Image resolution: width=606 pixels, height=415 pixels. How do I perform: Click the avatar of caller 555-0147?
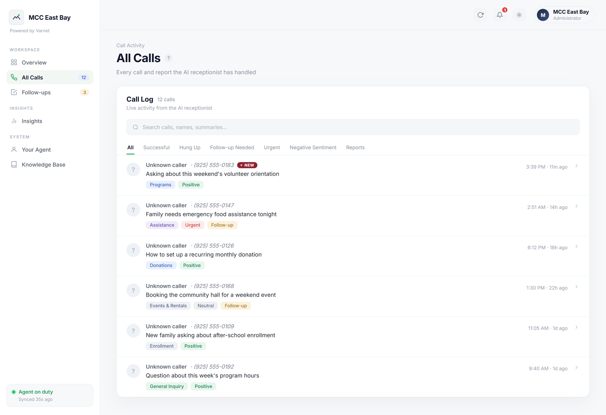[x=133, y=210]
